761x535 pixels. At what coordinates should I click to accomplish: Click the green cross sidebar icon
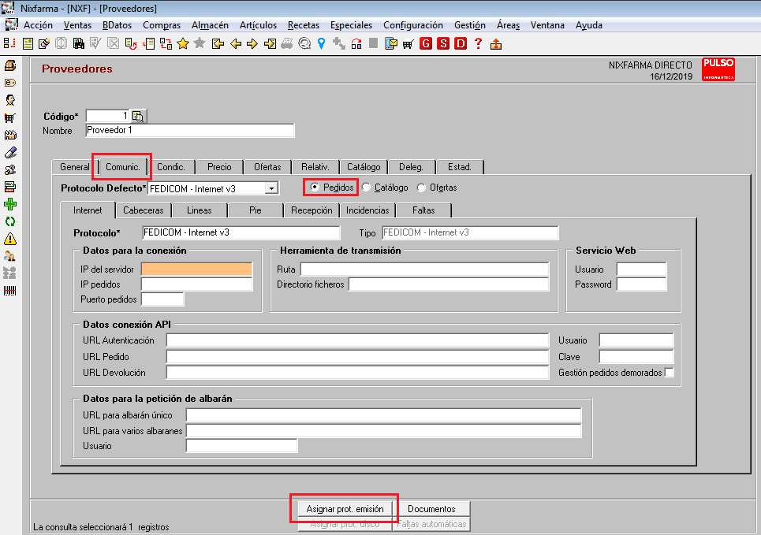click(10, 204)
